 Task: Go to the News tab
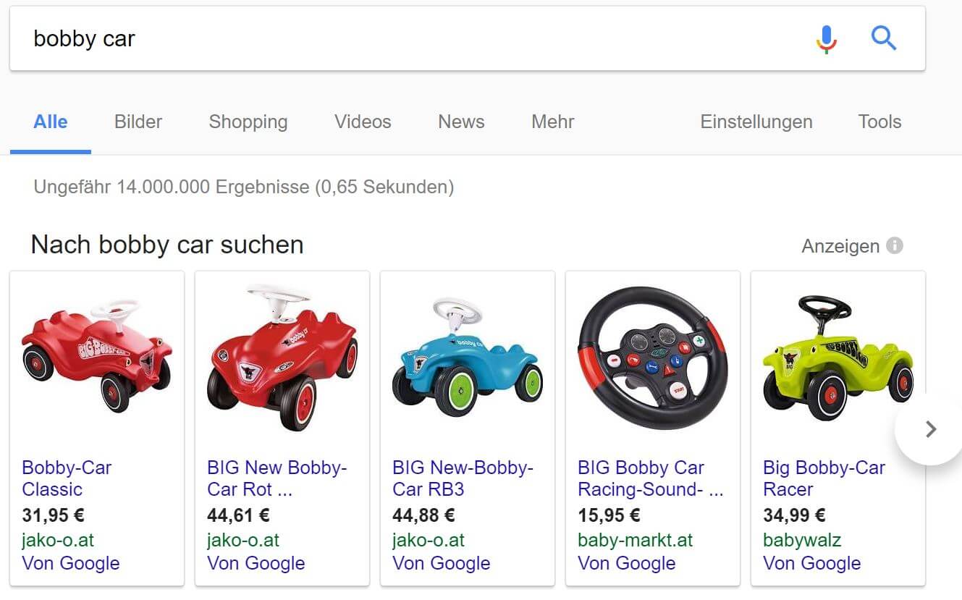click(x=461, y=122)
